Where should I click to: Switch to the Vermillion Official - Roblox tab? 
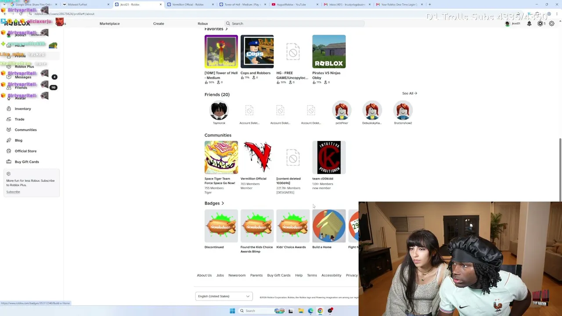tap(190, 4)
